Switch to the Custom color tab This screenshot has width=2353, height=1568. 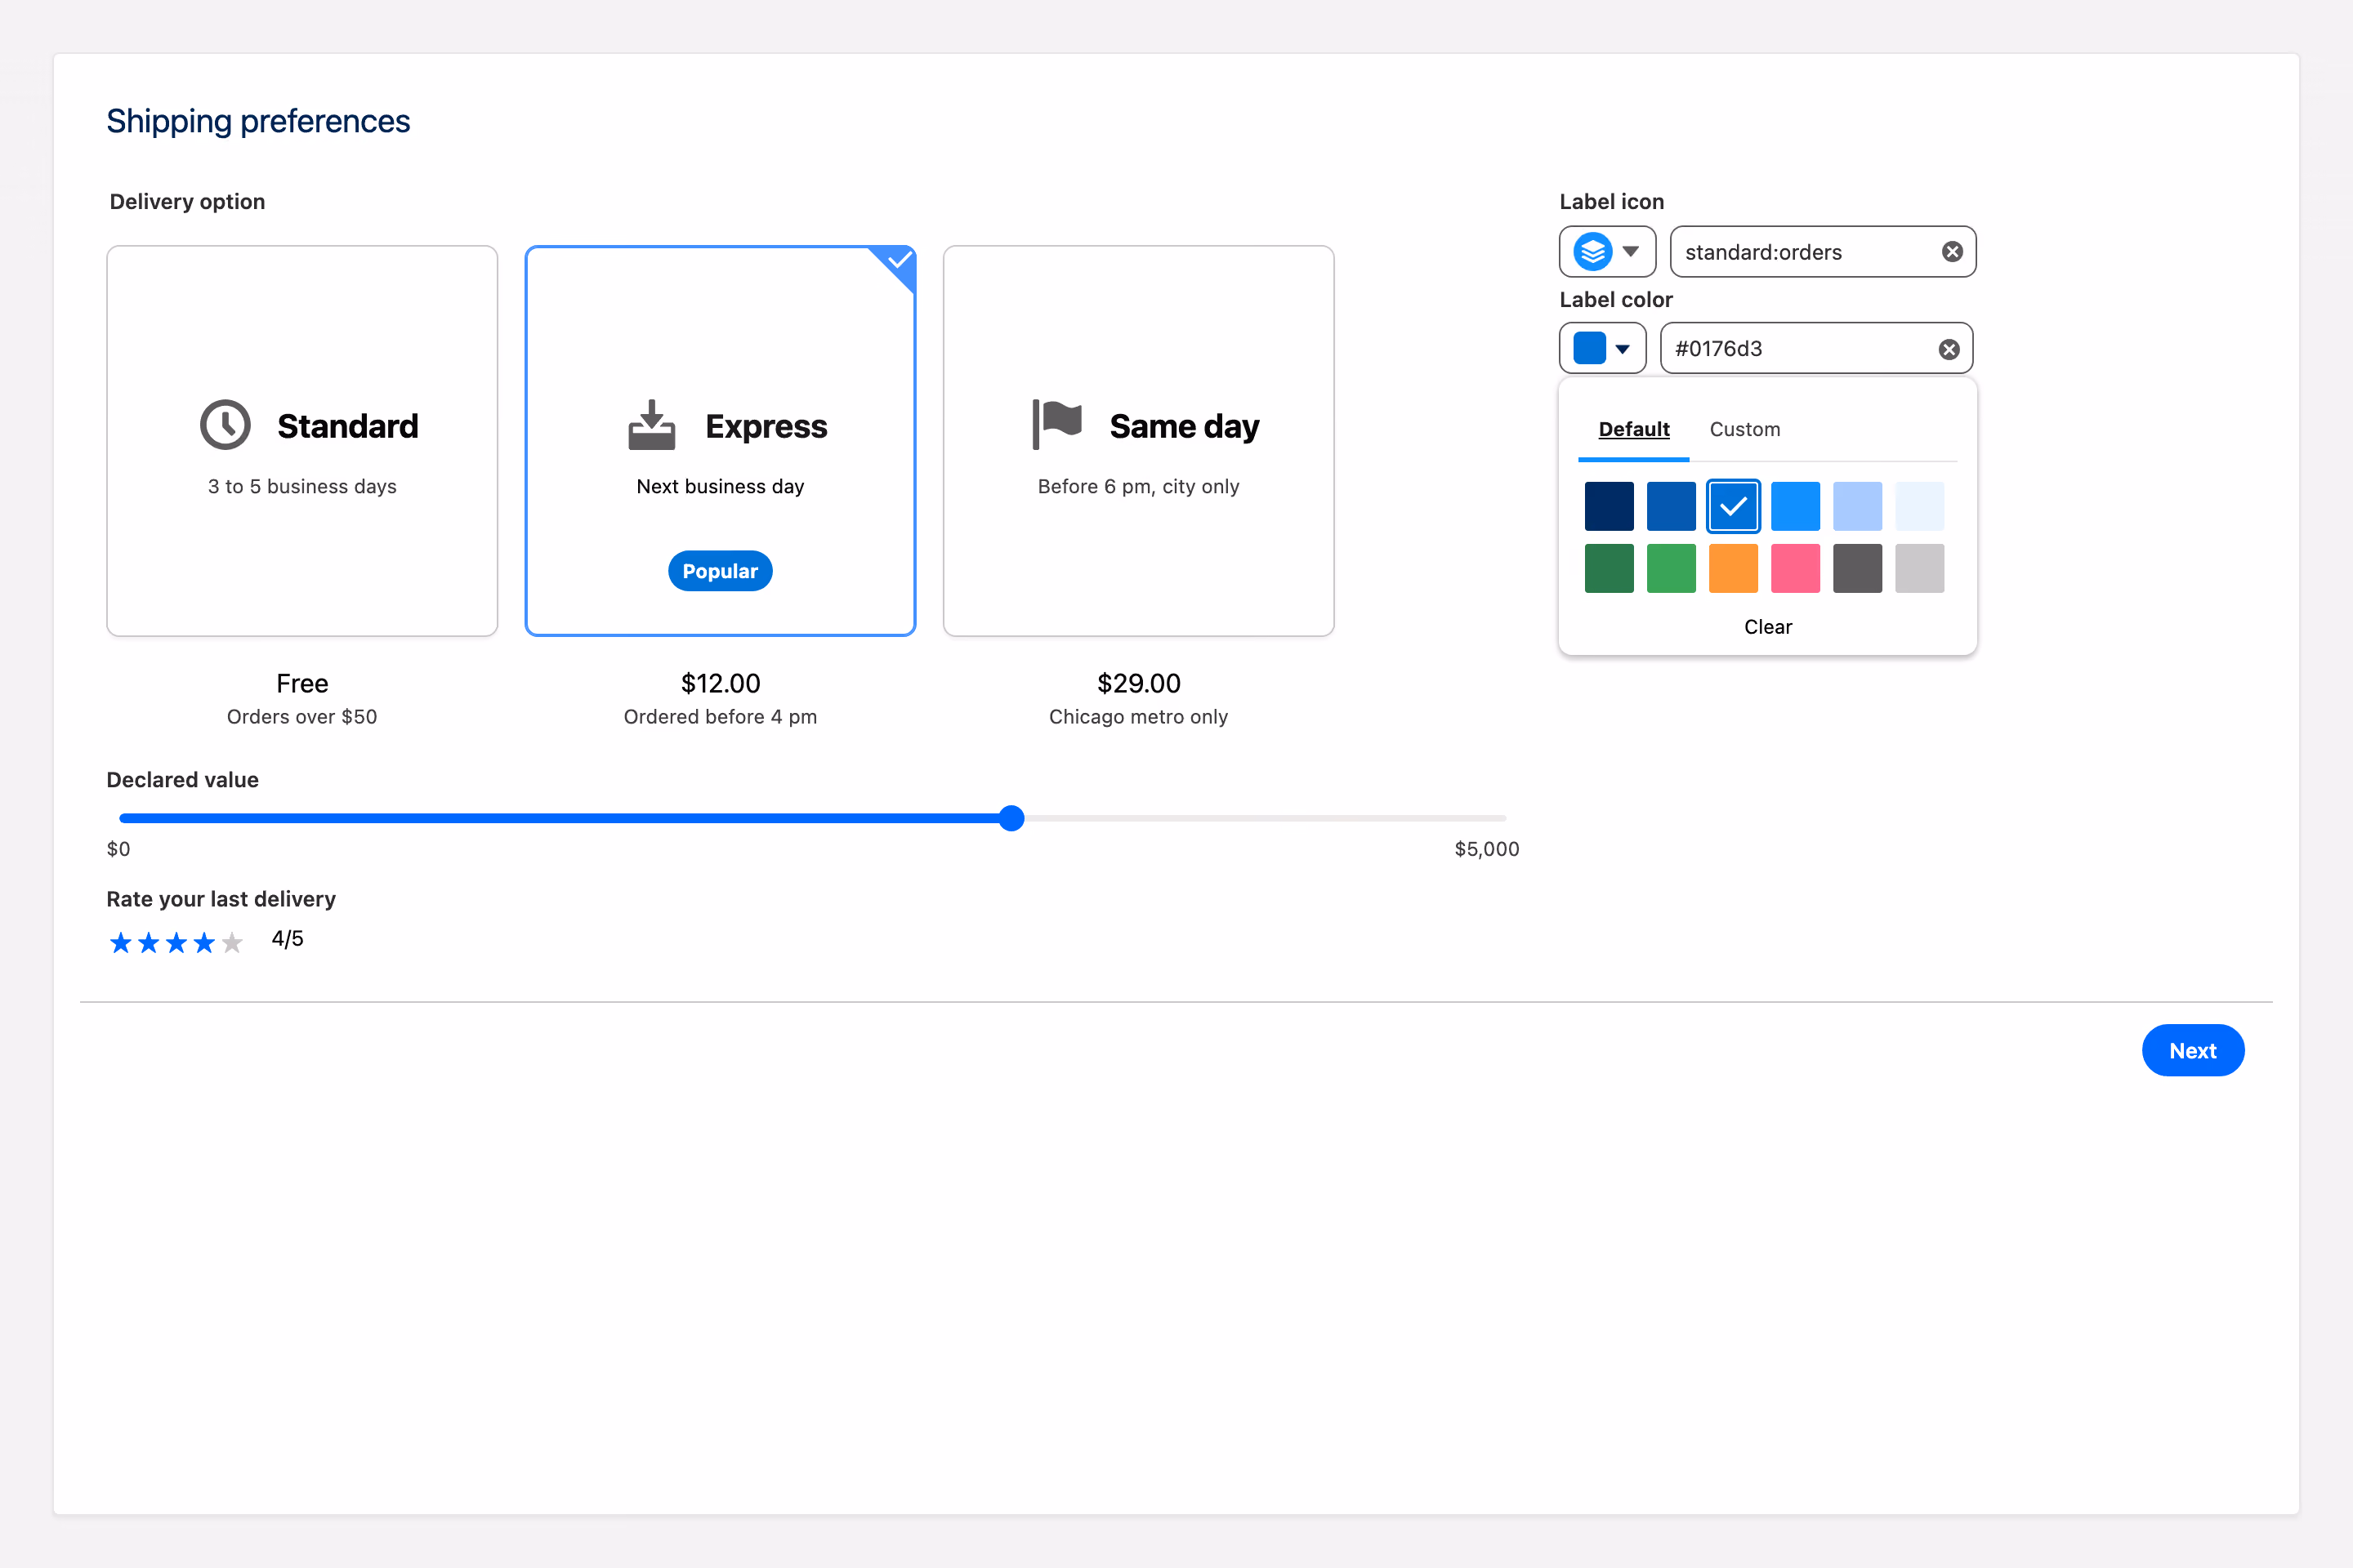(x=1745, y=429)
